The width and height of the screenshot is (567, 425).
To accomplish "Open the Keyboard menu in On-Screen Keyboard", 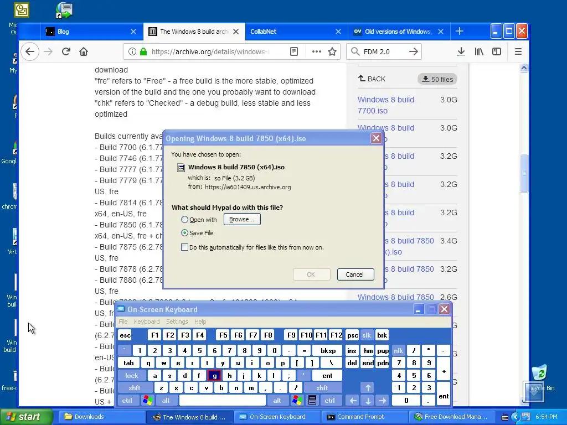I will click(146, 322).
